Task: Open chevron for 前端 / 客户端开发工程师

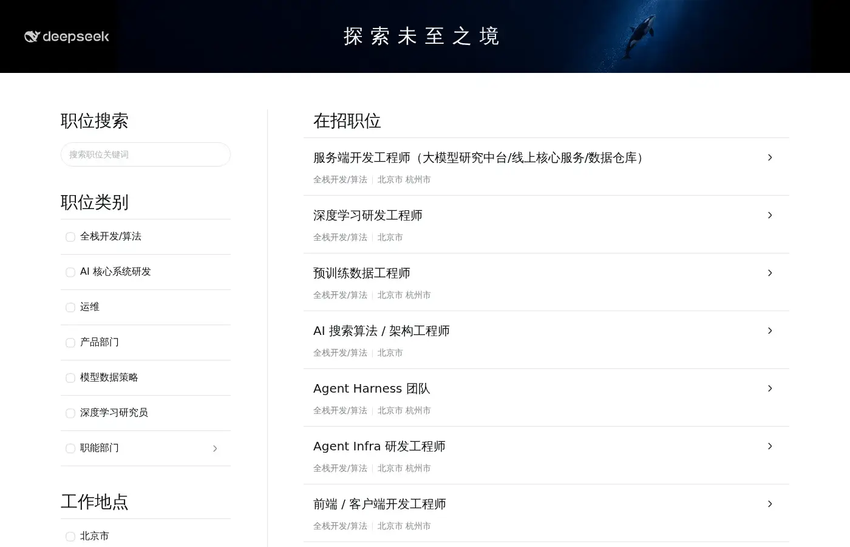Action: pyautogui.click(x=770, y=504)
